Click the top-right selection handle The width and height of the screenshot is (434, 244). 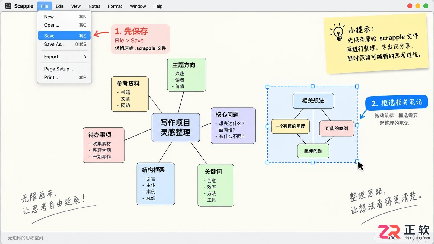357,86
